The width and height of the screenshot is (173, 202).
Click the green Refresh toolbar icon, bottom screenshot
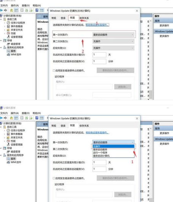pyautogui.click(x=27, y=118)
